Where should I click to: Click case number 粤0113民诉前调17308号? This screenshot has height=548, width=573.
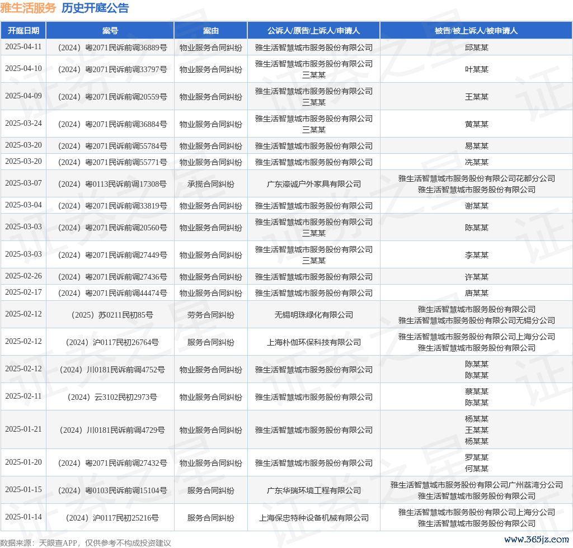(112, 184)
